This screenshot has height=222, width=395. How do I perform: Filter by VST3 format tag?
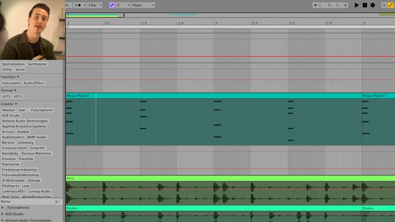(18, 97)
